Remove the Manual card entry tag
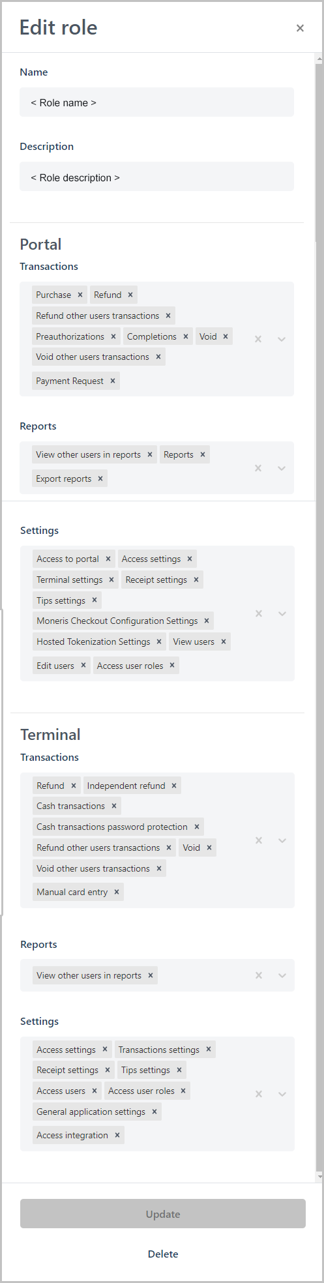 coord(117,892)
